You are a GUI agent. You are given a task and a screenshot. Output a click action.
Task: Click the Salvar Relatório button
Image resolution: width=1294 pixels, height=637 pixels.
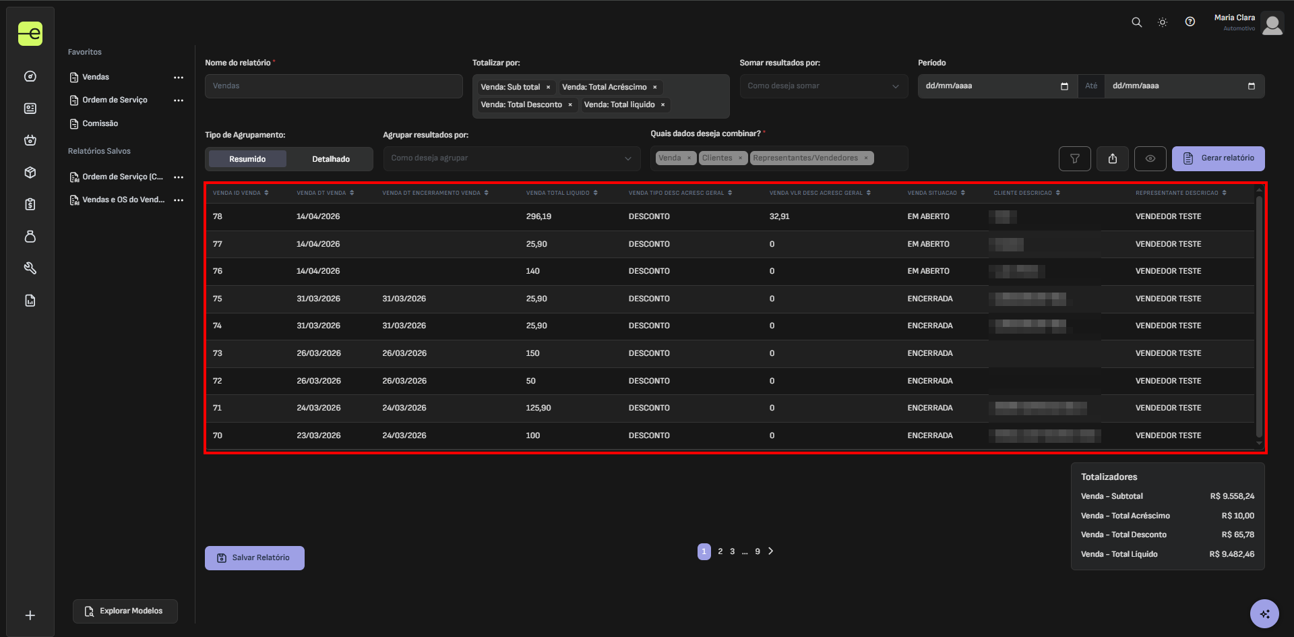point(255,558)
